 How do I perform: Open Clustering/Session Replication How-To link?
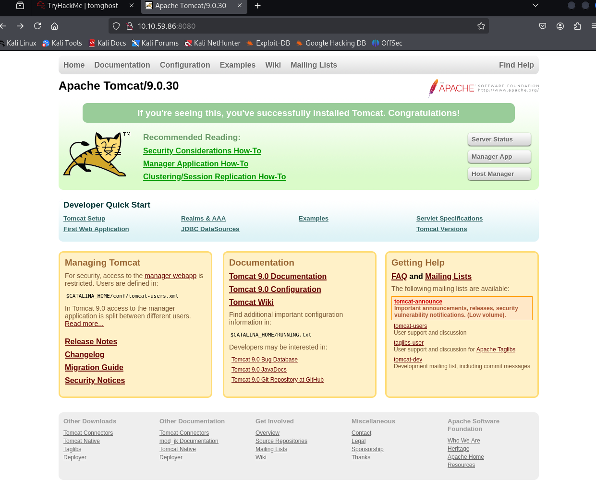click(x=214, y=176)
